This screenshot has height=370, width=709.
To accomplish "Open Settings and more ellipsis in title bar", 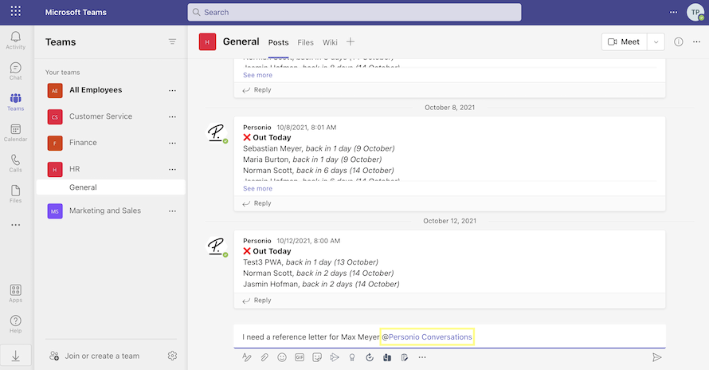I will (x=673, y=12).
